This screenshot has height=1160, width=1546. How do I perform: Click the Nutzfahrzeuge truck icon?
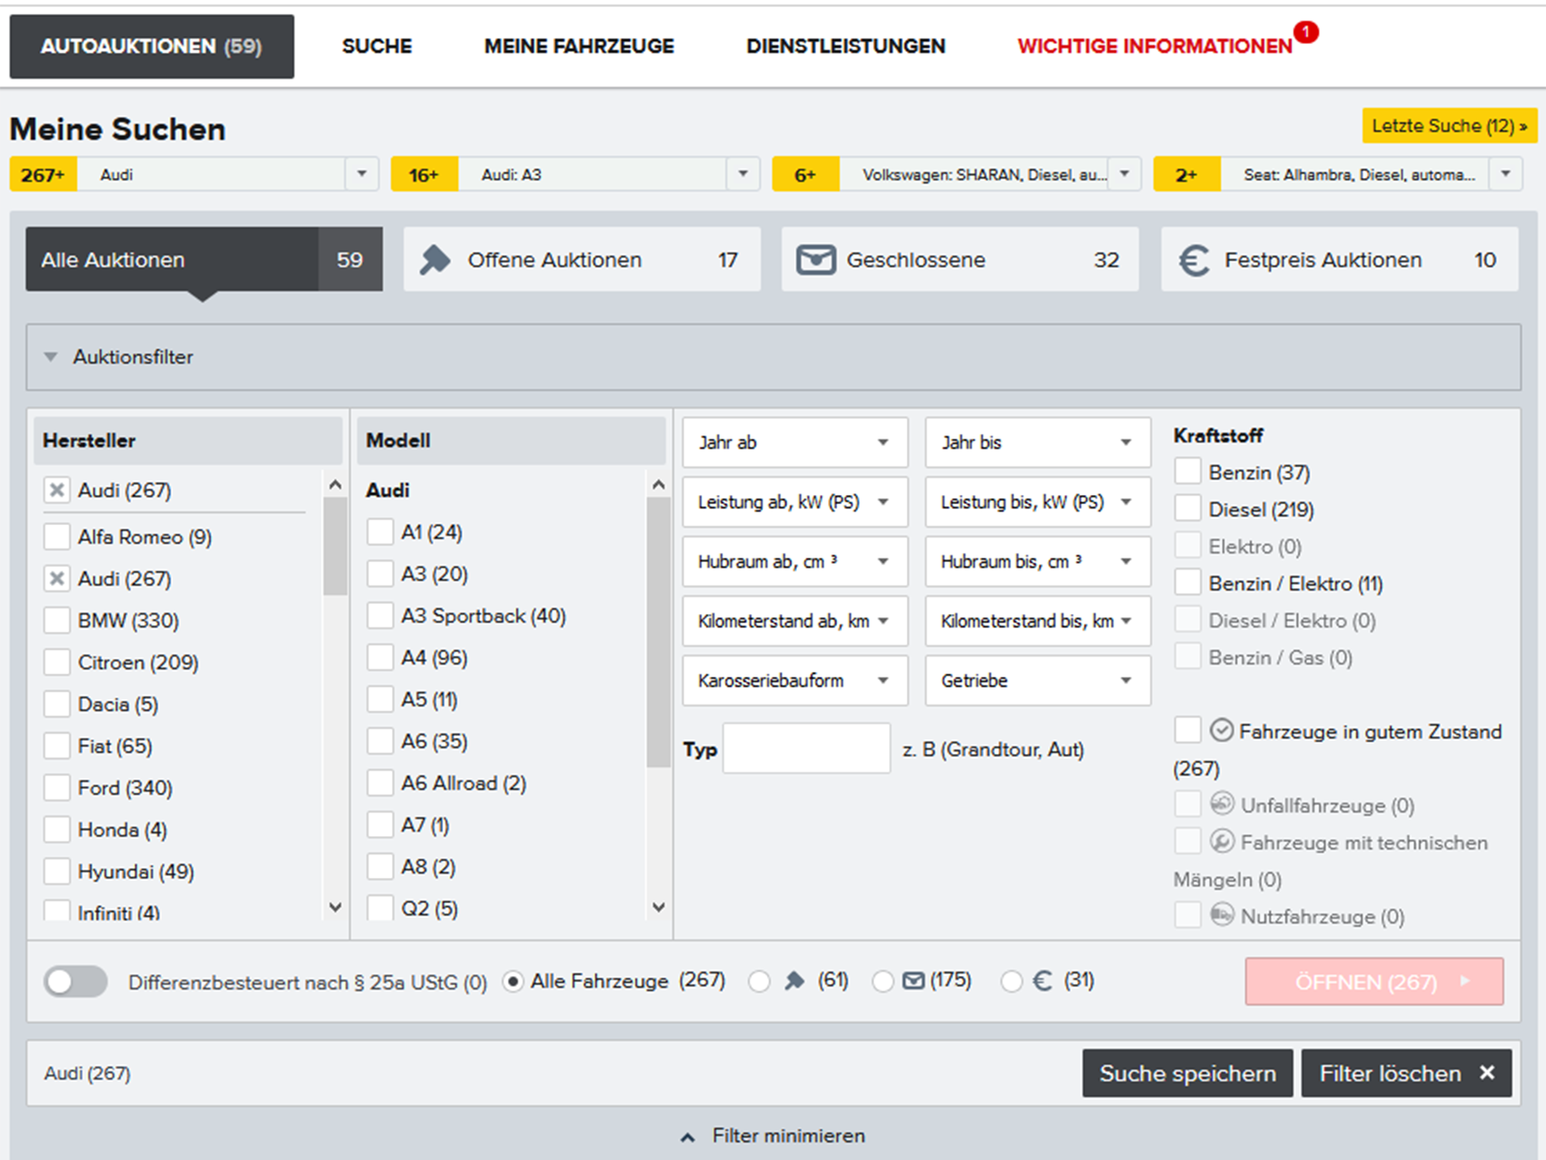coord(1221,915)
